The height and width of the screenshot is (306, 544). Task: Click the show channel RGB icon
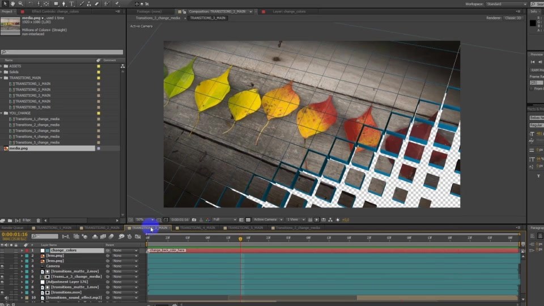click(x=207, y=220)
